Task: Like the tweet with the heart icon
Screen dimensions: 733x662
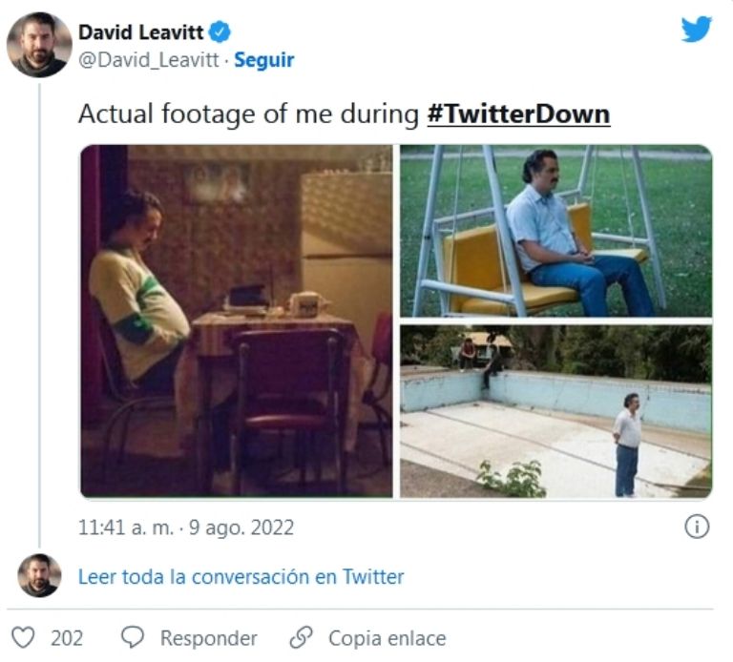Action: click(x=26, y=637)
